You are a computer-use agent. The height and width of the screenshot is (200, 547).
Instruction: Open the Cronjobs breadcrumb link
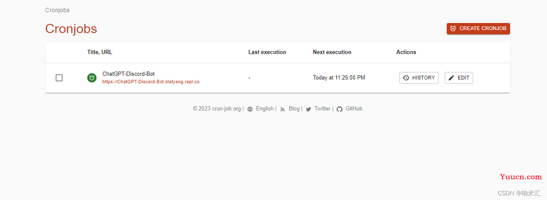coord(57,10)
